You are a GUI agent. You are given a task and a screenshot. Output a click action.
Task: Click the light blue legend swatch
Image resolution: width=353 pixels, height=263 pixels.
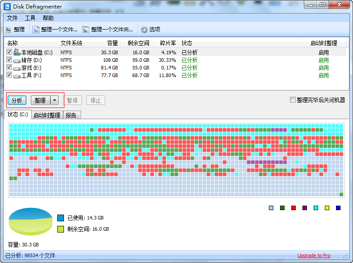271,208
